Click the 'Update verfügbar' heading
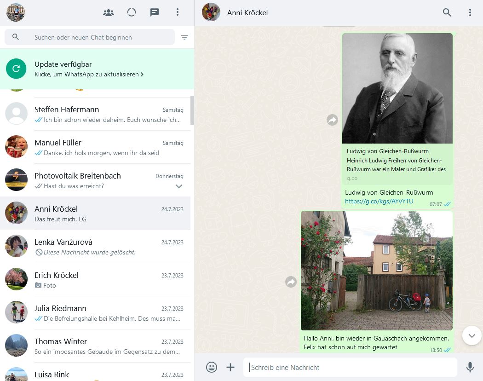Viewport: 483px width, 381px height. pos(63,64)
